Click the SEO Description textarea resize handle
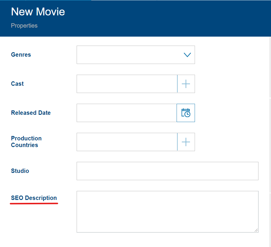Viewport: 271px width, 247px height. coord(256,230)
